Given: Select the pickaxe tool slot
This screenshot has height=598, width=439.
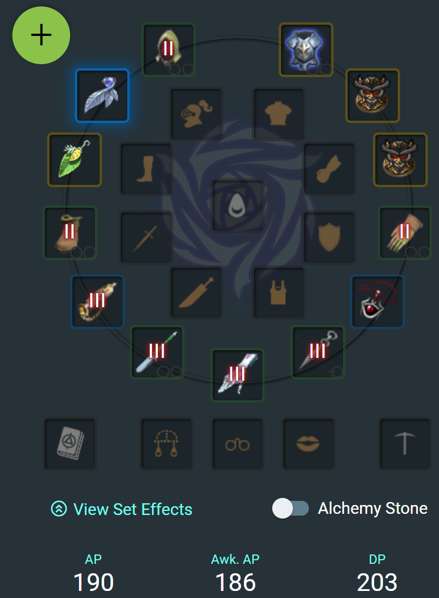Looking at the screenshot, I should [x=405, y=444].
